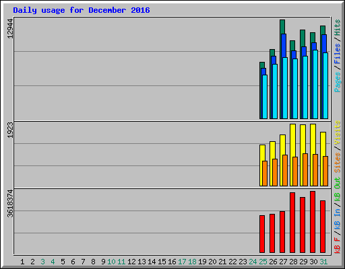345x269 pixels.
Task: Click green day label 3 on x-axis
Action: click(42, 262)
